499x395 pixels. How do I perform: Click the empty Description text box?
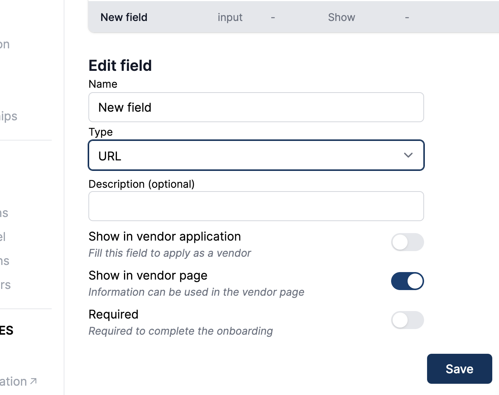point(256,206)
